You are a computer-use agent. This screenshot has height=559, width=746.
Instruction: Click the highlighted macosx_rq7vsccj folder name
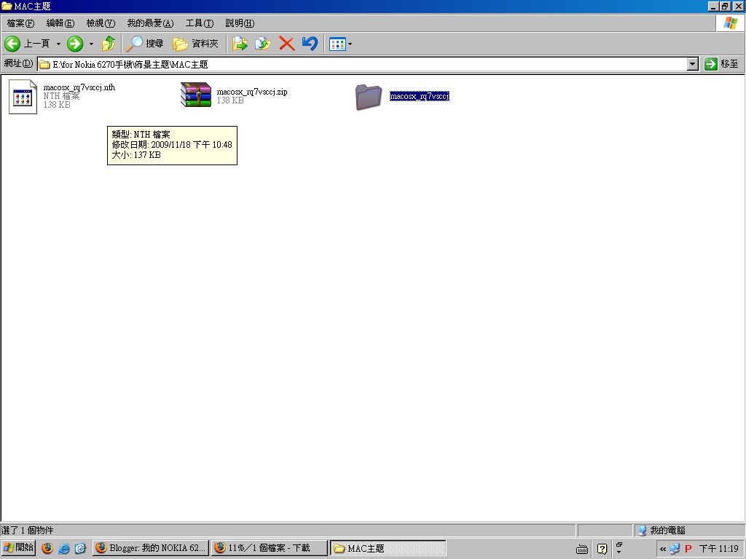pyautogui.click(x=419, y=97)
